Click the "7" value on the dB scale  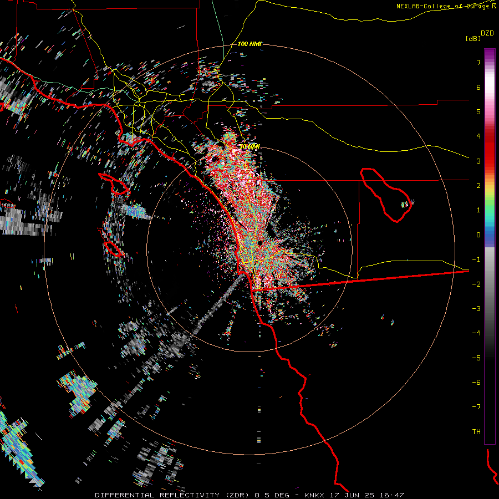point(478,62)
